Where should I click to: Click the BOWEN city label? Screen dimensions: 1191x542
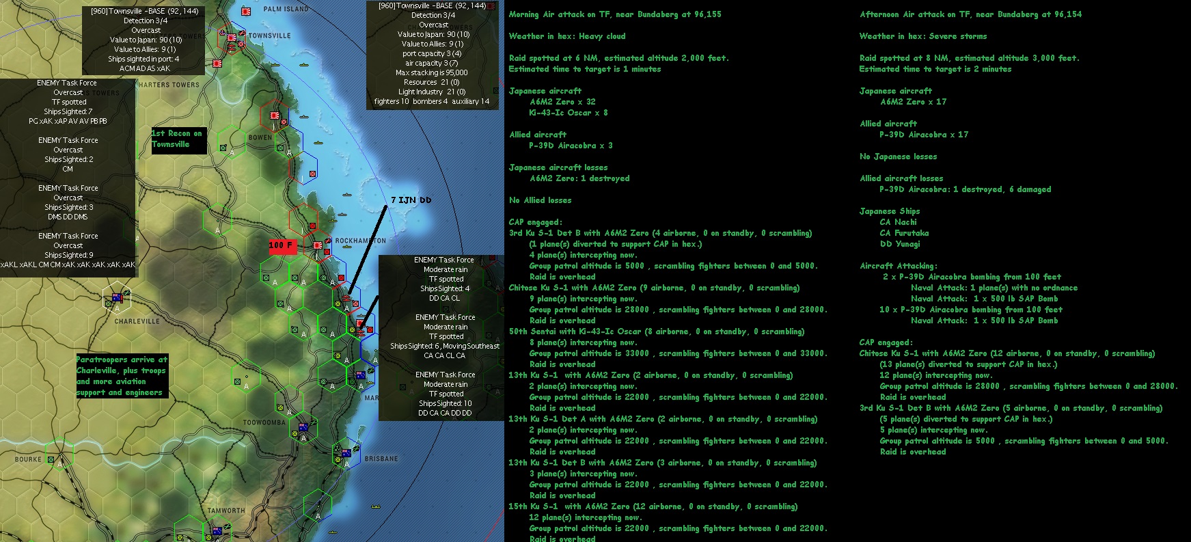(x=260, y=137)
